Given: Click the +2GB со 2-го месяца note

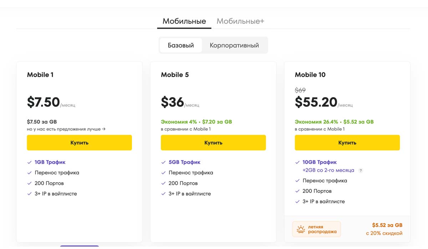Looking at the screenshot, I should [x=328, y=170].
